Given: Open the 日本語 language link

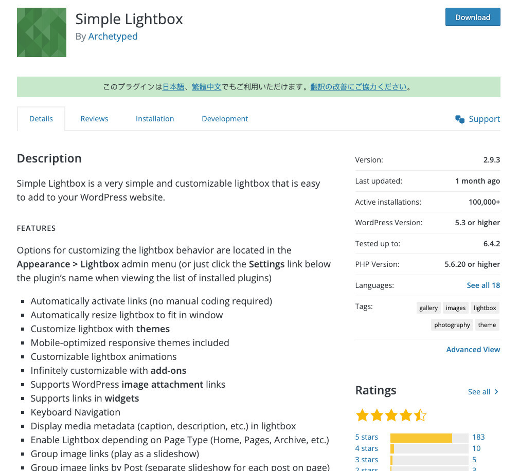Looking at the screenshot, I should 173,87.
